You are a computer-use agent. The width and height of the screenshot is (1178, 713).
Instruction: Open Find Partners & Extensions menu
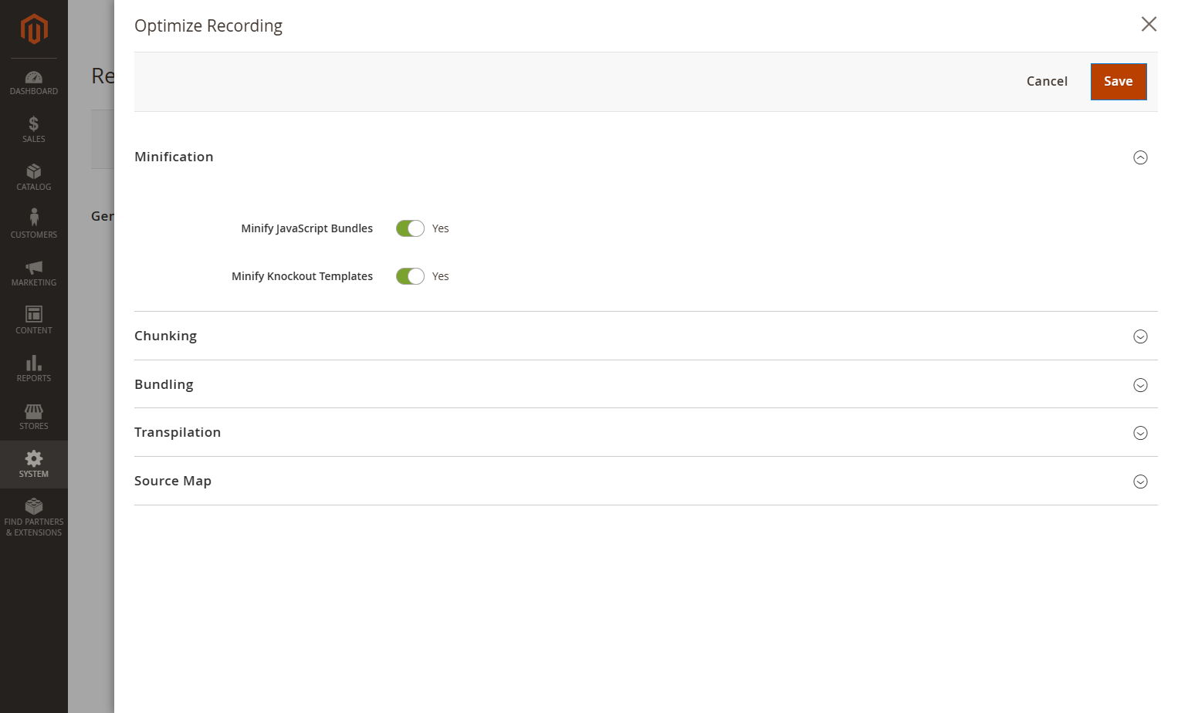click(34, 518)
